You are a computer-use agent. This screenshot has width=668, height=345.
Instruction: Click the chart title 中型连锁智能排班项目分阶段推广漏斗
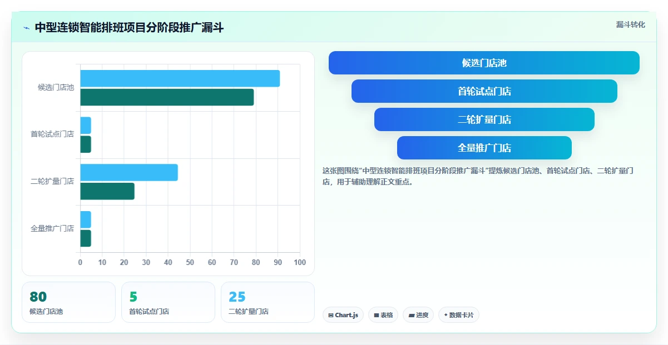[129, 27]
